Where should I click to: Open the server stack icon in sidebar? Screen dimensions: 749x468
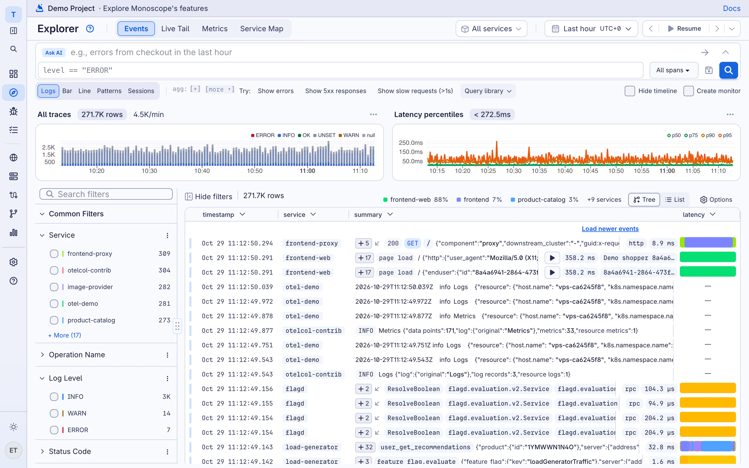(x=13, y=177)
